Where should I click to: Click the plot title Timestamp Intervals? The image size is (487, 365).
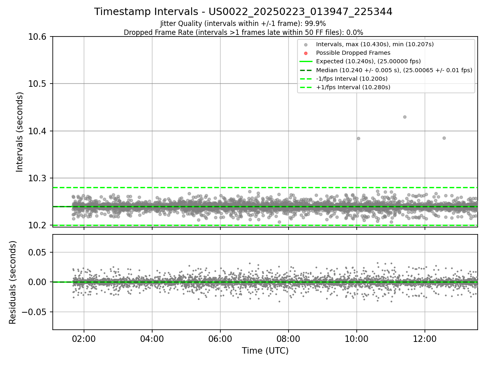(x=243, y=12)
